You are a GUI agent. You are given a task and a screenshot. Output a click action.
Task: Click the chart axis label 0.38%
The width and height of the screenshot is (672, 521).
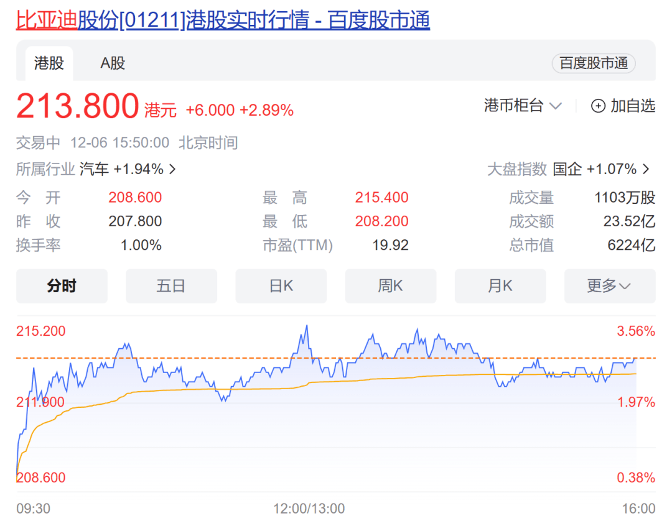[x=636, y=477]
